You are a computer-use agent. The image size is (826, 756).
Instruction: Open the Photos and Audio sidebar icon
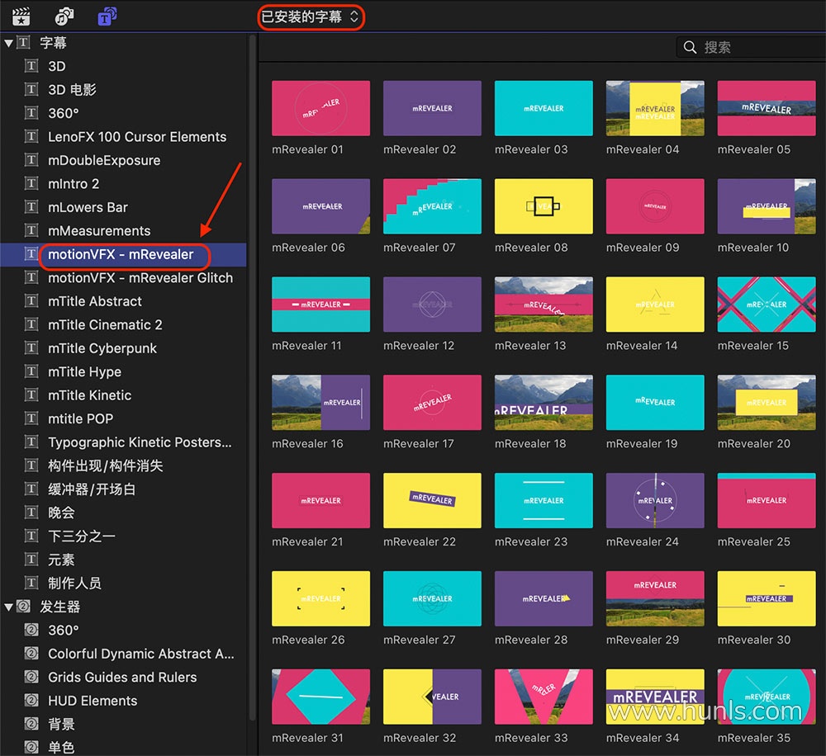click(x=64, y=17)
